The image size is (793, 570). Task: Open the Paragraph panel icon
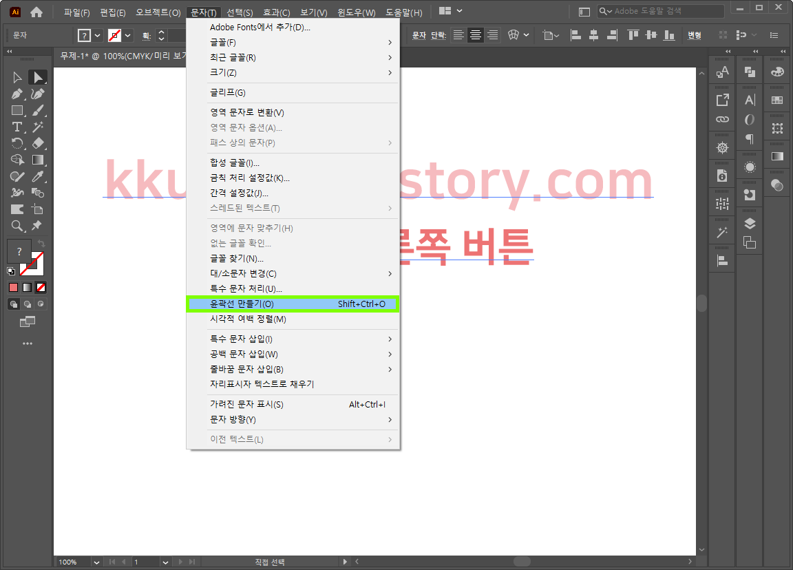[750, 138]
